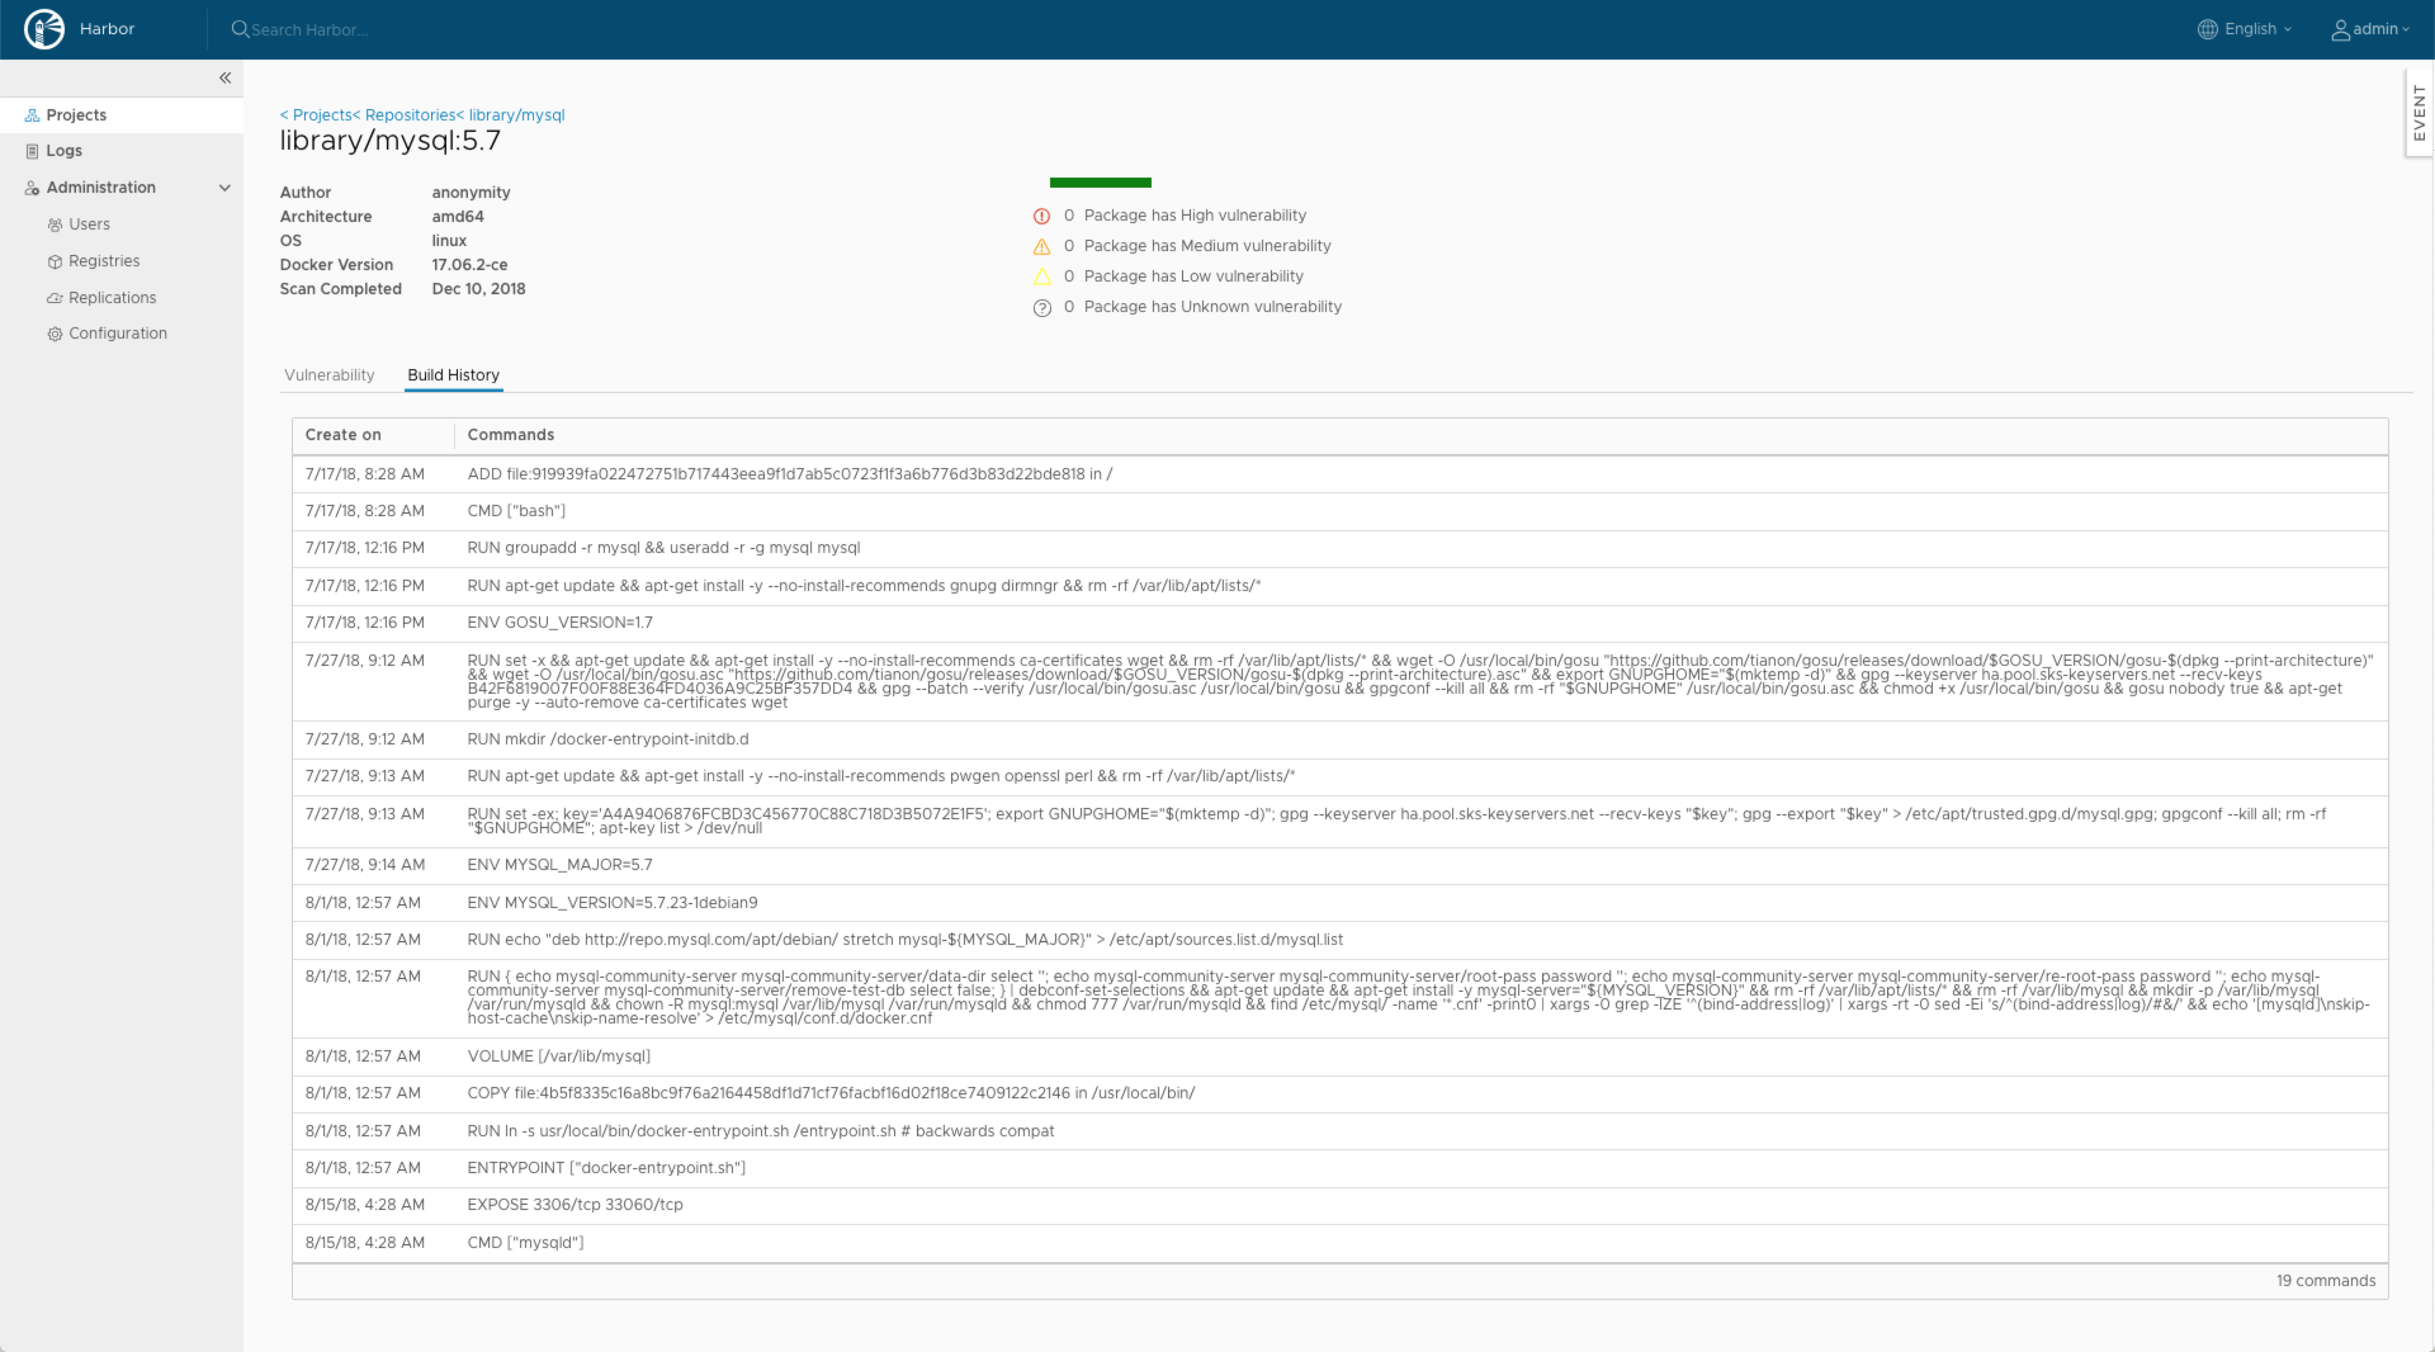This screenshot has height=1352, width=2435.
Task: Click the globe language icon
Action: tap(2207, 29)
